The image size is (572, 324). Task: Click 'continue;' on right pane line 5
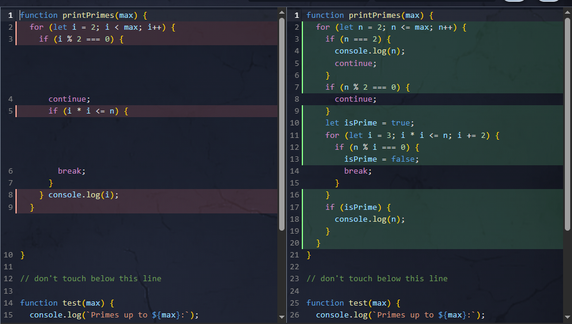tap(356, 64)
